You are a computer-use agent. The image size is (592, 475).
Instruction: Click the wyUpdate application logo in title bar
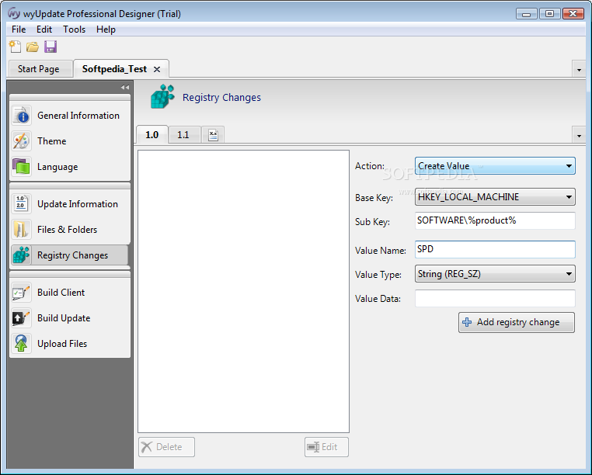[x=14, y=13]
